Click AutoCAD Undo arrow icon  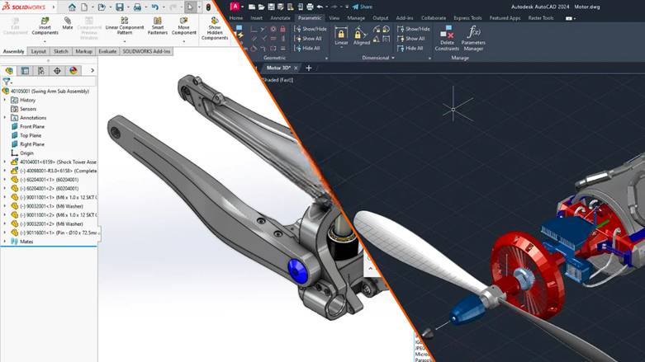(320, 7)
